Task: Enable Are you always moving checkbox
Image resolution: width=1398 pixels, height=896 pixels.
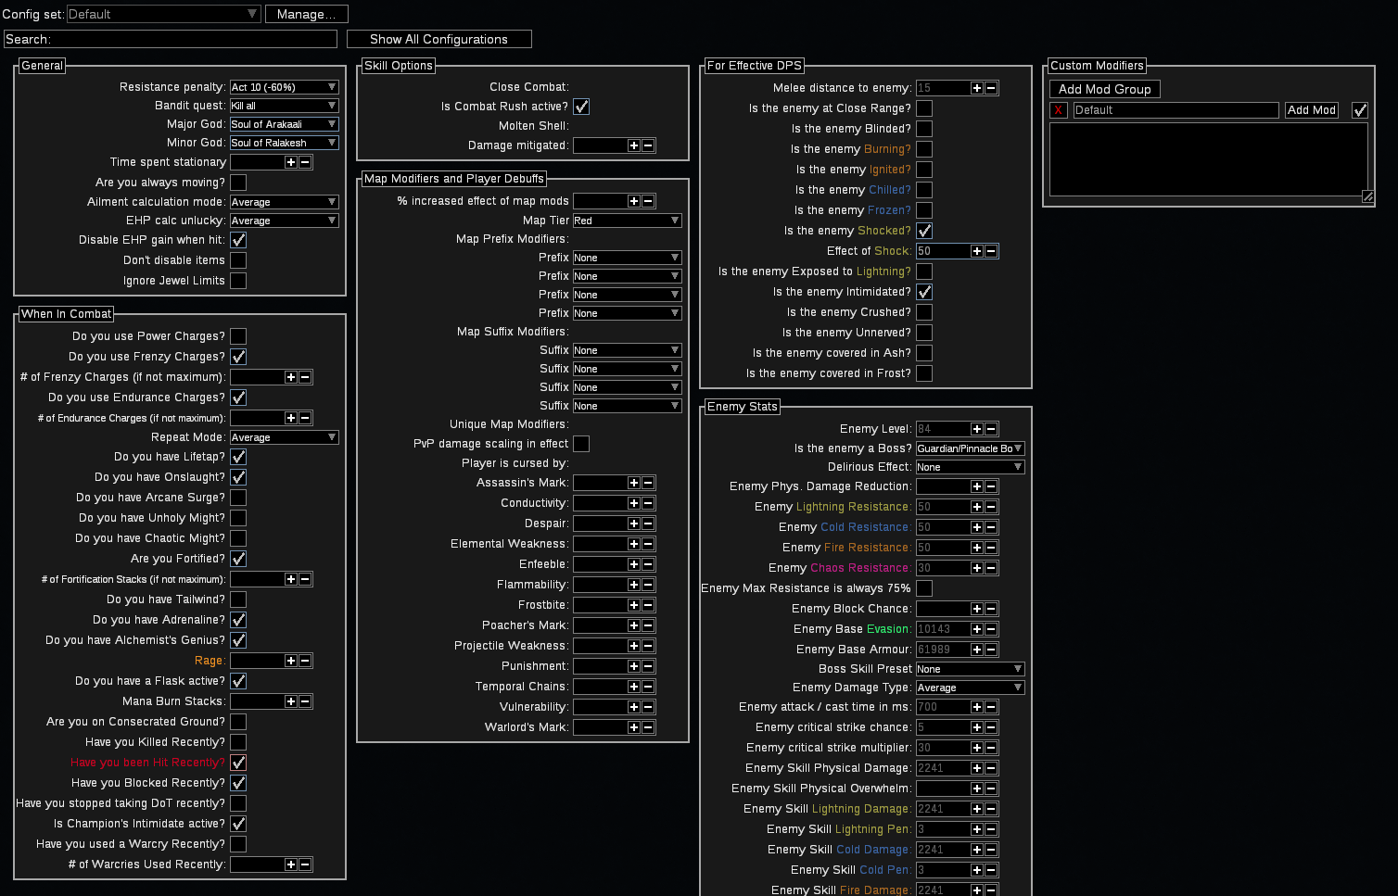Action: coord(238,183)
